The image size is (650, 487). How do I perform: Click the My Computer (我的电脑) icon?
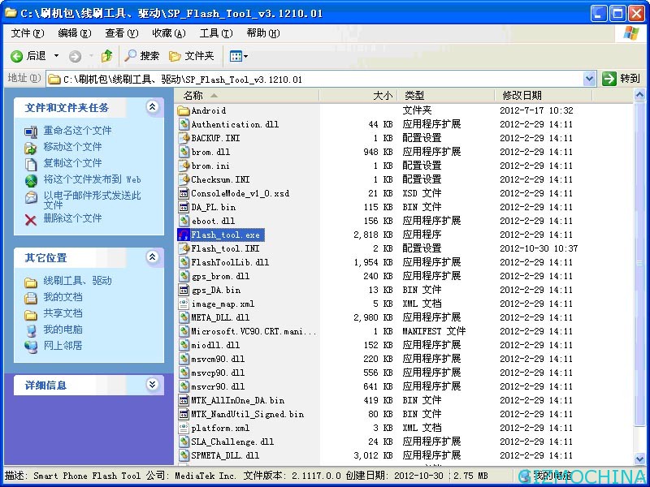click(31, 330)
